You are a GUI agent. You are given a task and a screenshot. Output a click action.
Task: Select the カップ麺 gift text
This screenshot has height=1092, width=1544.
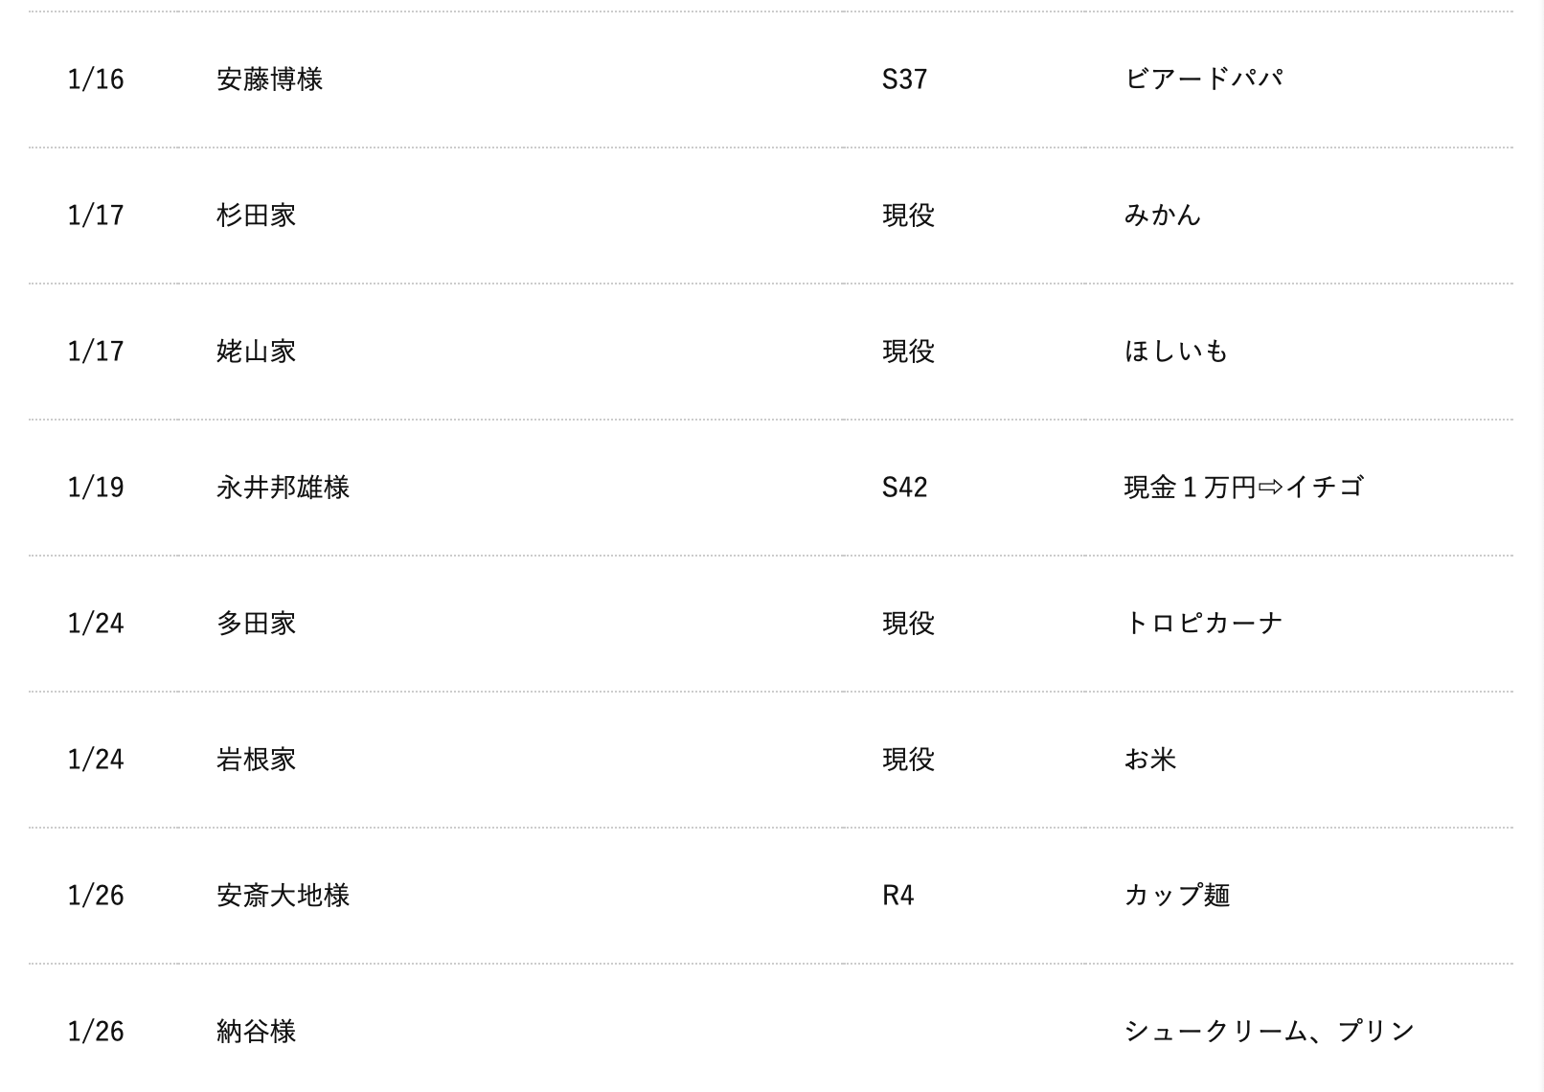tap(1177, 895)
